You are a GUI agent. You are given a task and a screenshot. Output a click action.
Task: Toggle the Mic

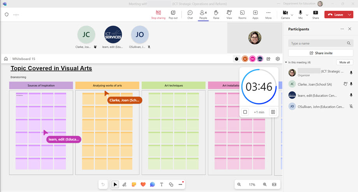(x=300, y=15)
